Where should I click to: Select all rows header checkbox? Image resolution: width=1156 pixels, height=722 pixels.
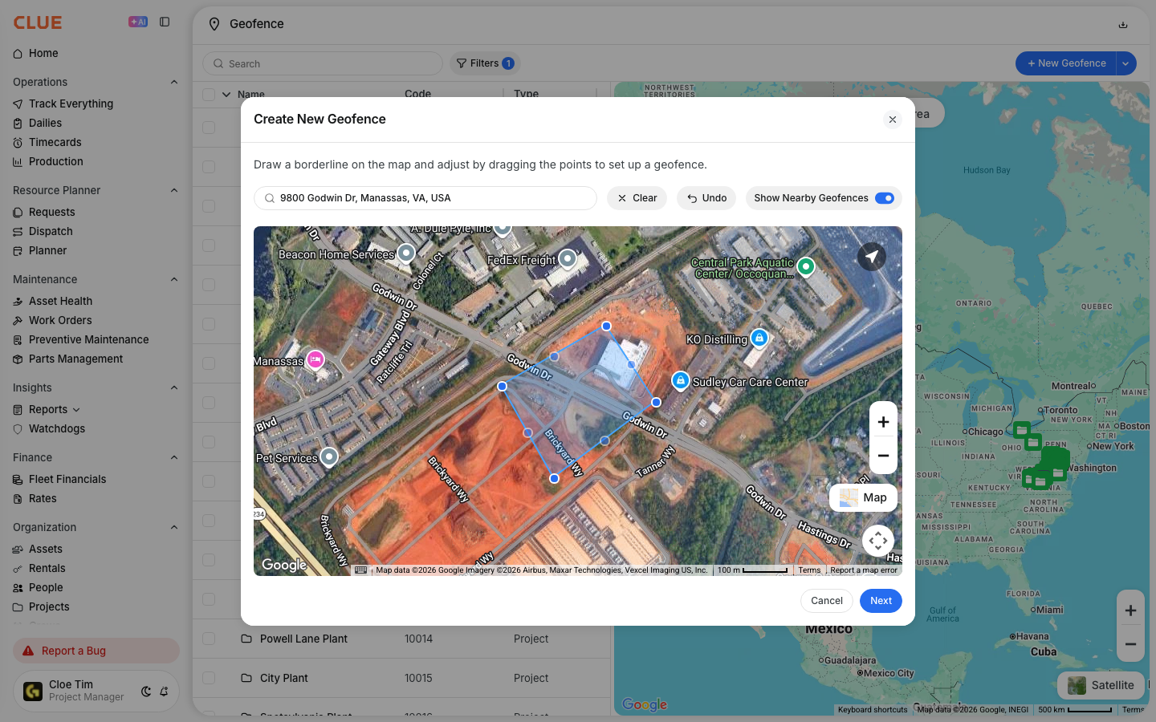coord(209,94)
